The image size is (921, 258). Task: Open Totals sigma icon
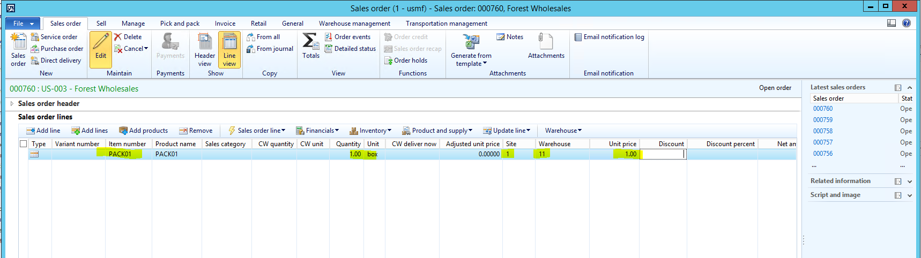point(310,42)
